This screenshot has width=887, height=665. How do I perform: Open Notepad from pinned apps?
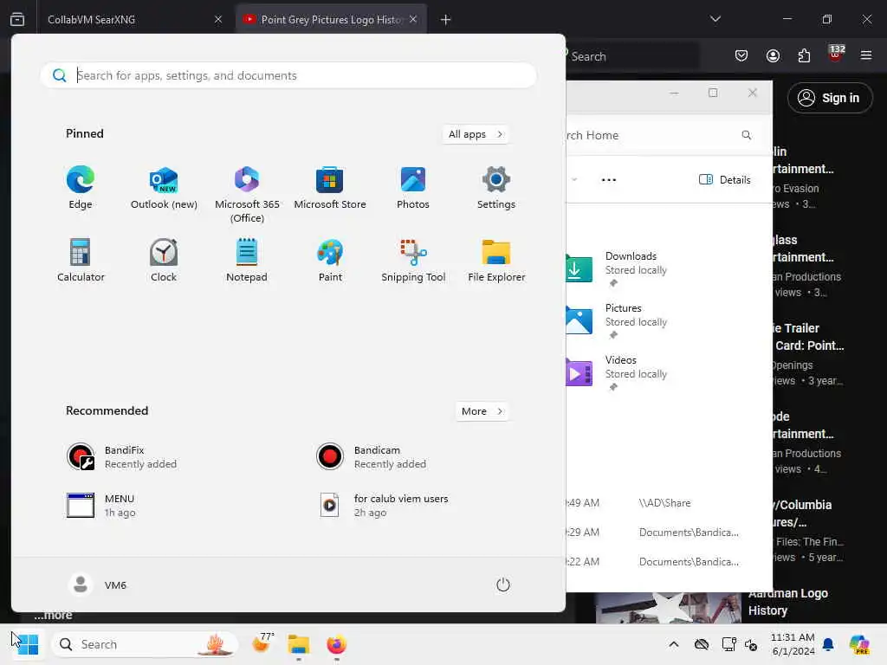(247, 260)
